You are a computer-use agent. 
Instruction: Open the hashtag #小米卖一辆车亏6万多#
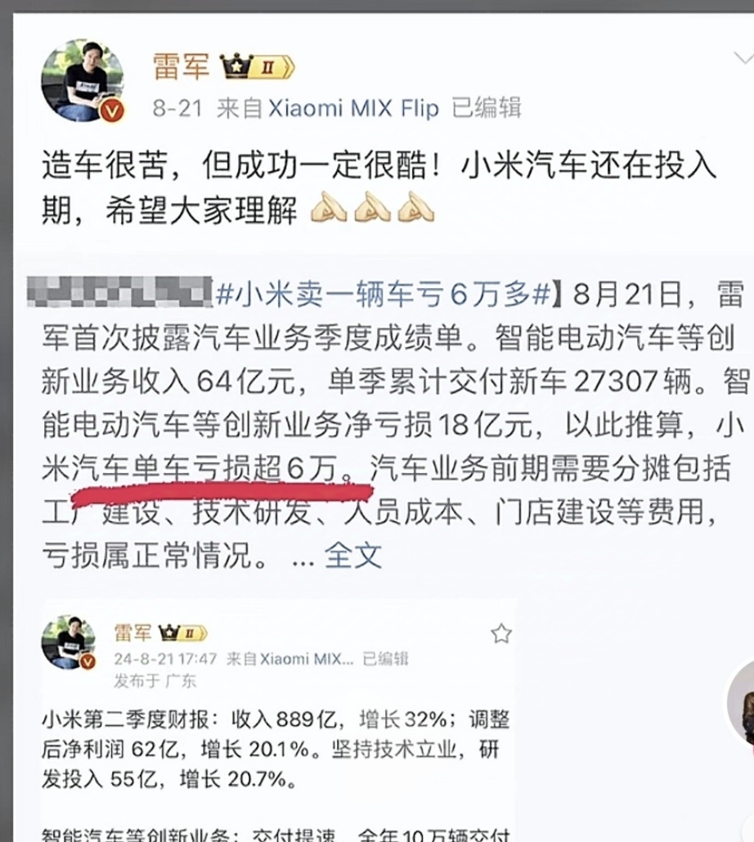384,295
